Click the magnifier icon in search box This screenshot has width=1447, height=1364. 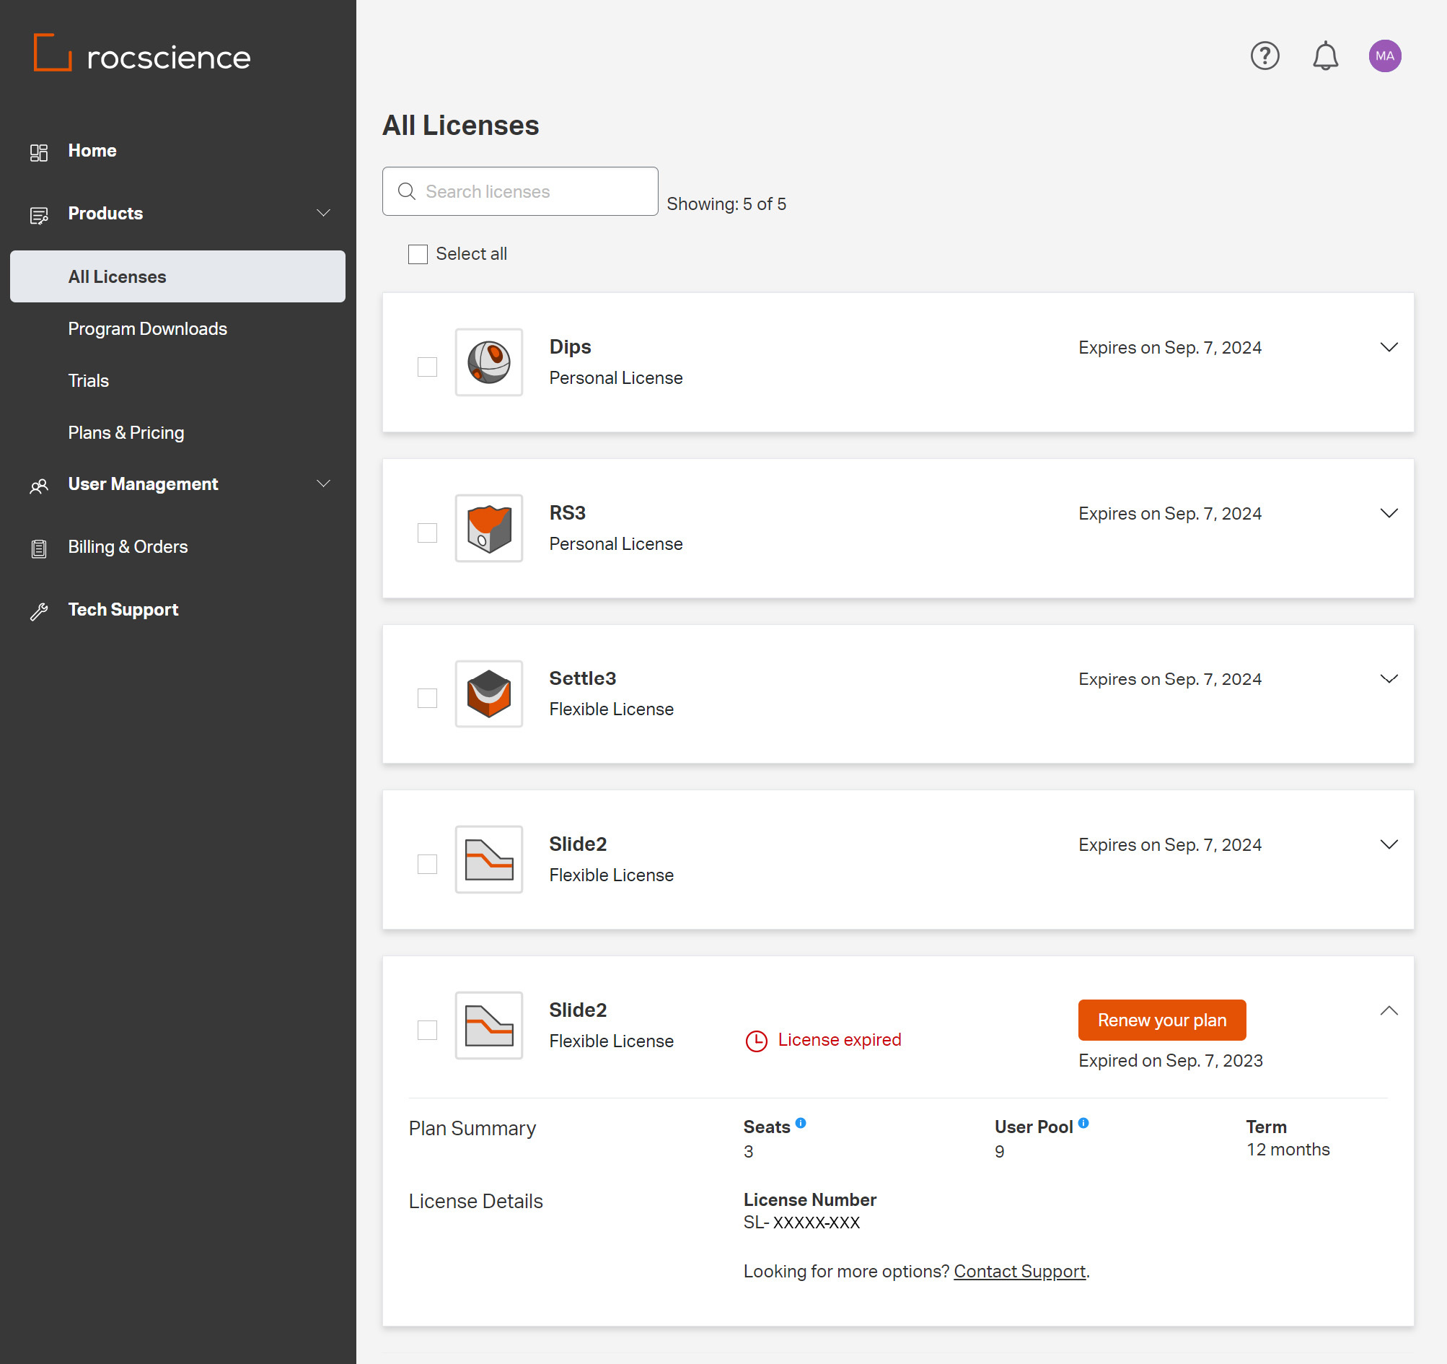pyautogui.click(x=406, y=191)
